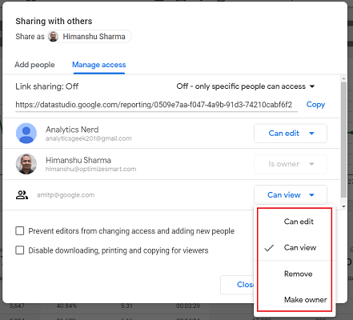353x320 pixels.
Task: Choose Can edit from the permission menu
Action: [295, 222]
